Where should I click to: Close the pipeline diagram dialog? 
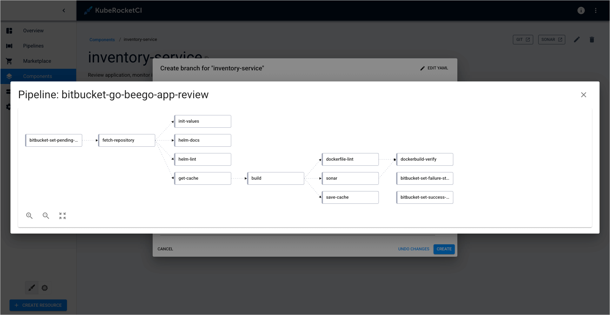coord(583,95)
